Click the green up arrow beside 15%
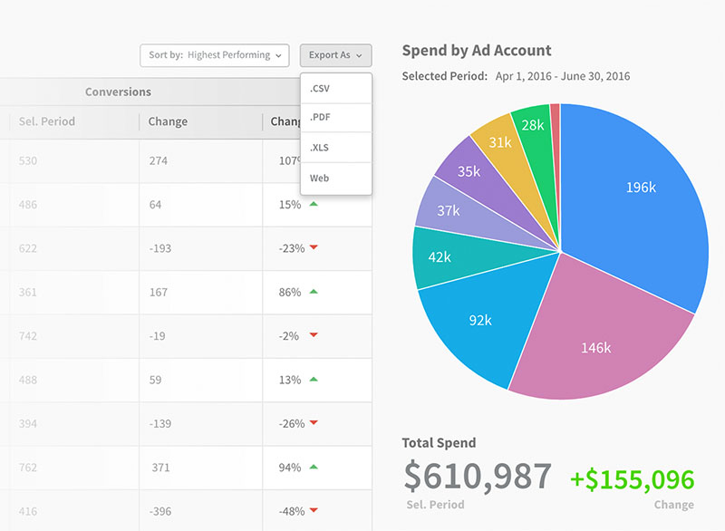 (314, 205)
